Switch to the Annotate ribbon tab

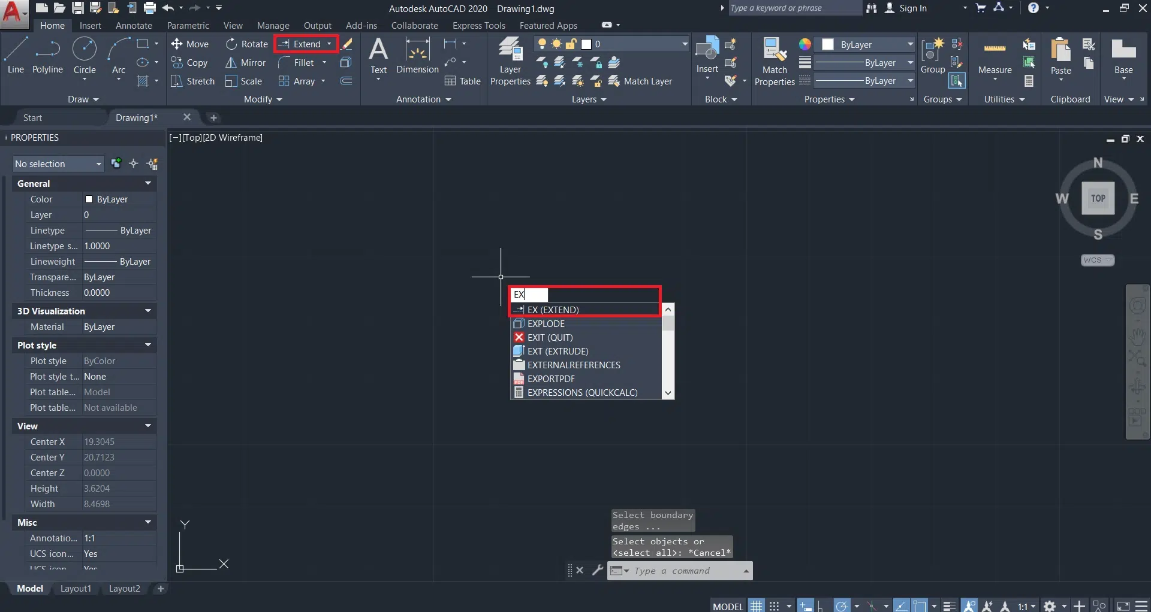coord(134,26)
